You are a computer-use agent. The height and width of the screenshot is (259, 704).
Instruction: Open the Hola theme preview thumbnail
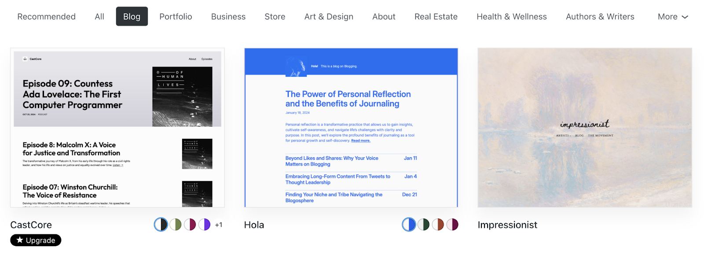pos(351,128)
